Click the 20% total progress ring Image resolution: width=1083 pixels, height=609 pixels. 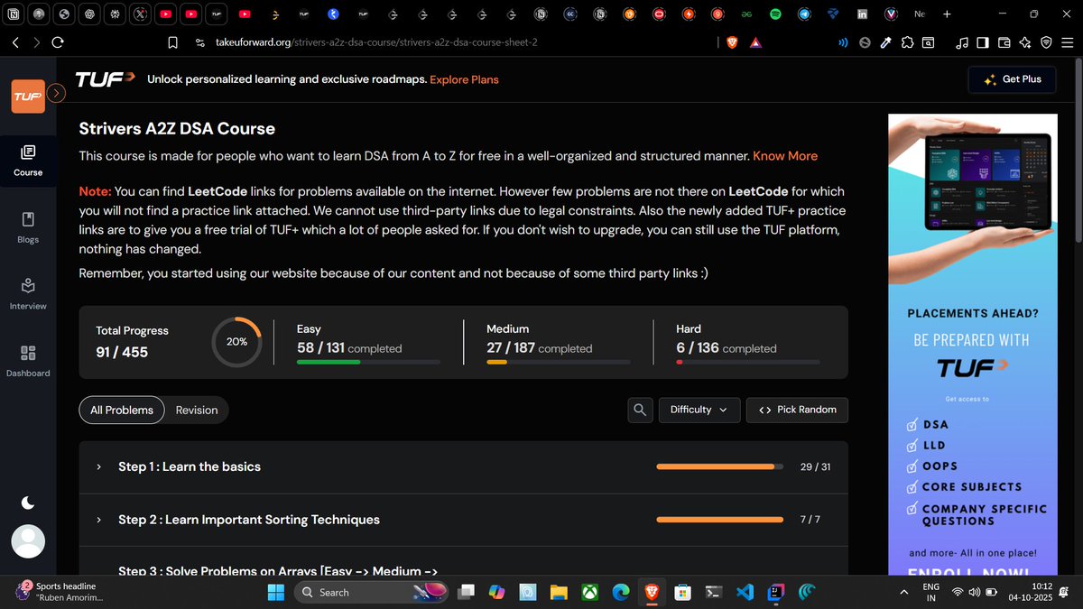tap(236, 342)
